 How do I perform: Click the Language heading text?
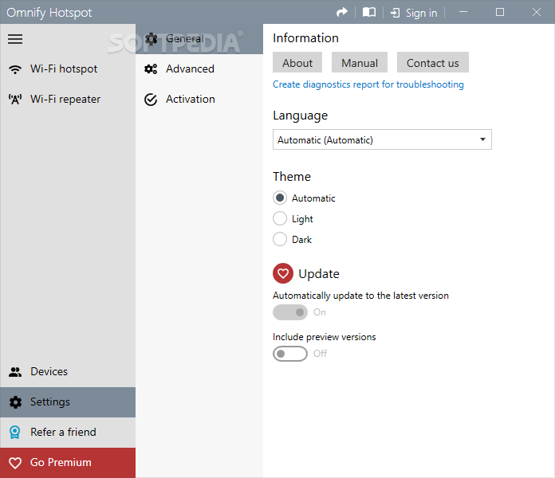(300, 116)
